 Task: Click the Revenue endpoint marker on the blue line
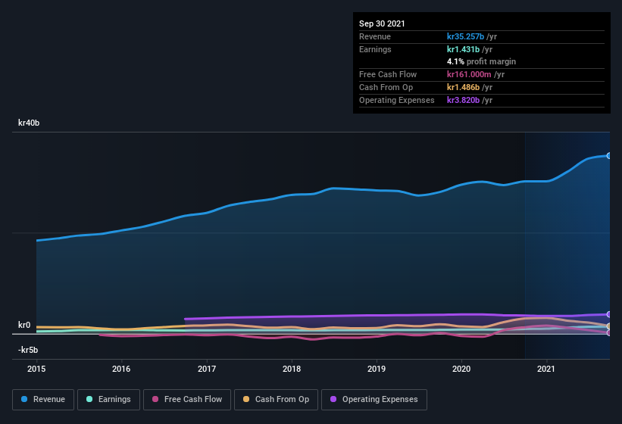coord(609,156)
